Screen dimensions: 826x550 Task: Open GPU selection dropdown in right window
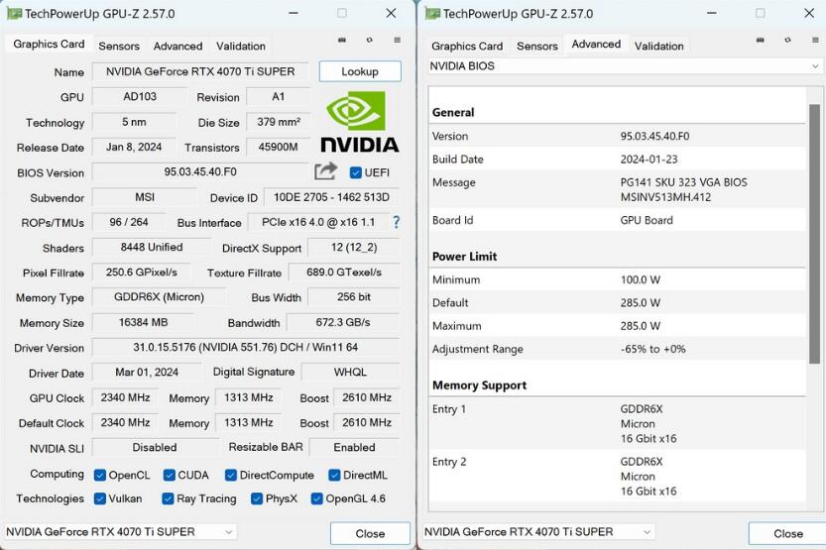coord(537,532)
